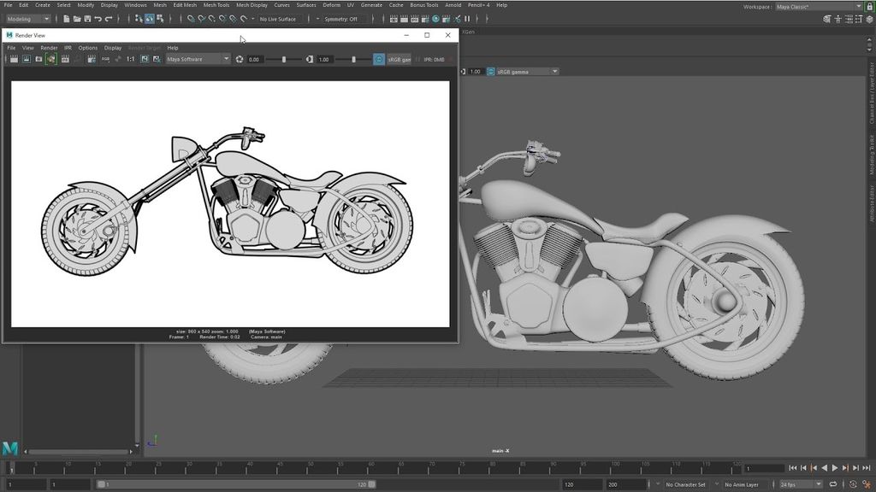
Task: Click the Snapshot camera icon in Render View
Action: [x=38, y=60]
